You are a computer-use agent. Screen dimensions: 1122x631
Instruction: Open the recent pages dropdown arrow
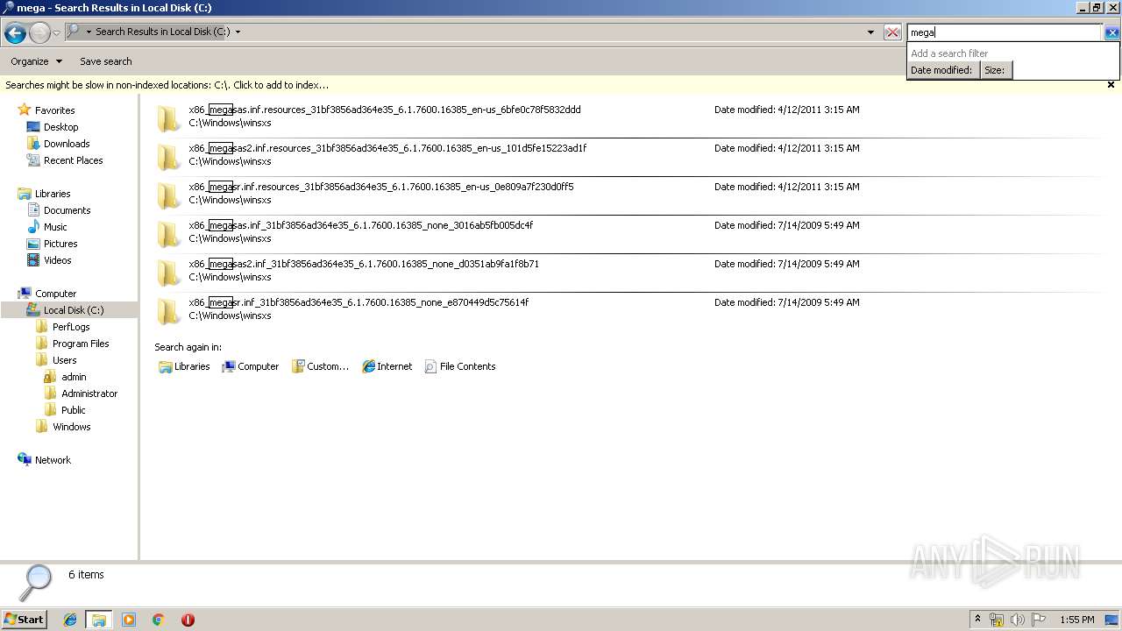tap(57, 33)
